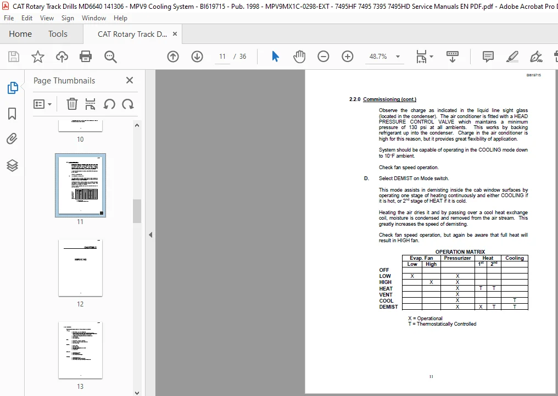The image size is (558, 396).
Task: Zoom out with minus icon
Action: pos(323,57)
